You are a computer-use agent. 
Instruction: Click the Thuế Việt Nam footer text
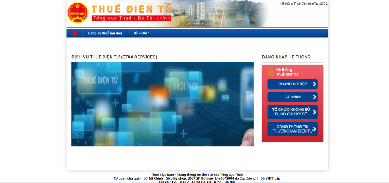coord(197,175)
